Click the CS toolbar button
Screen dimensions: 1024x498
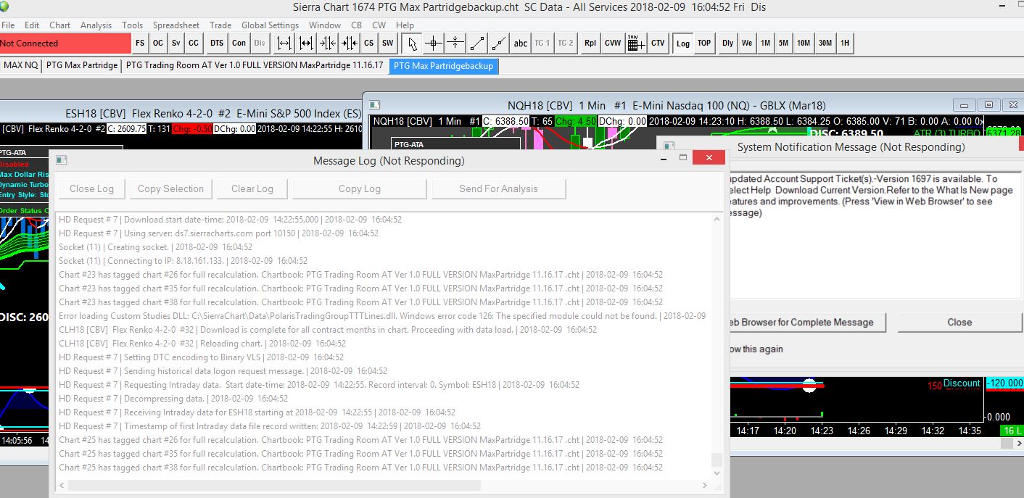pyautogui.click(x=369, y=43)
